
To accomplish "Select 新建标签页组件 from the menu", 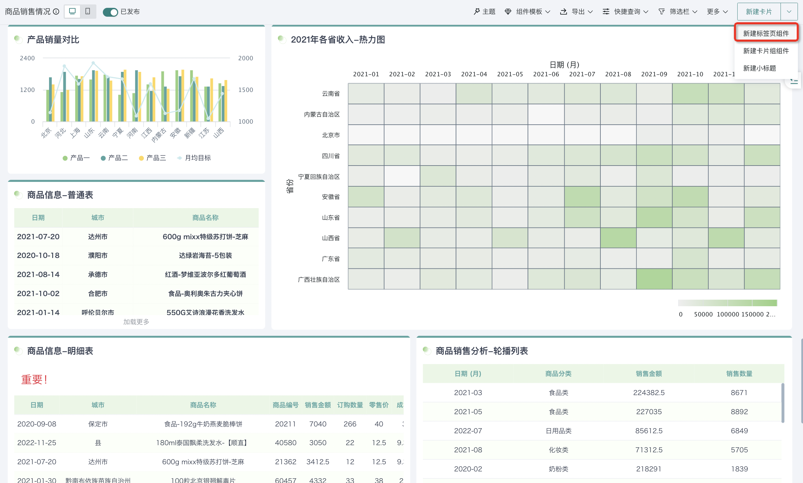I will (x=766, y=33).
